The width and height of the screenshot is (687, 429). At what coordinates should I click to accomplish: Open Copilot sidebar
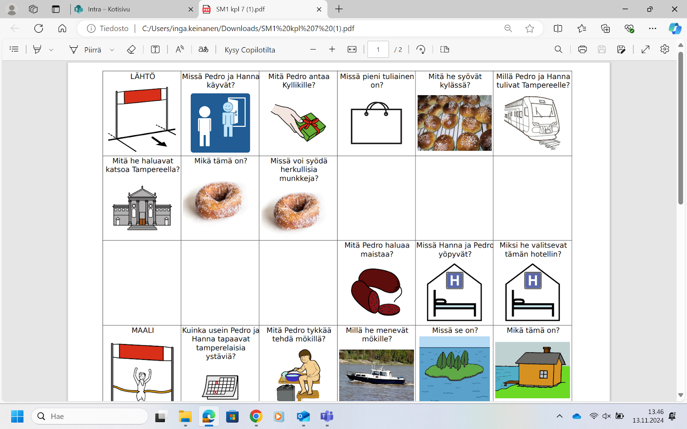tap(675, 28)
